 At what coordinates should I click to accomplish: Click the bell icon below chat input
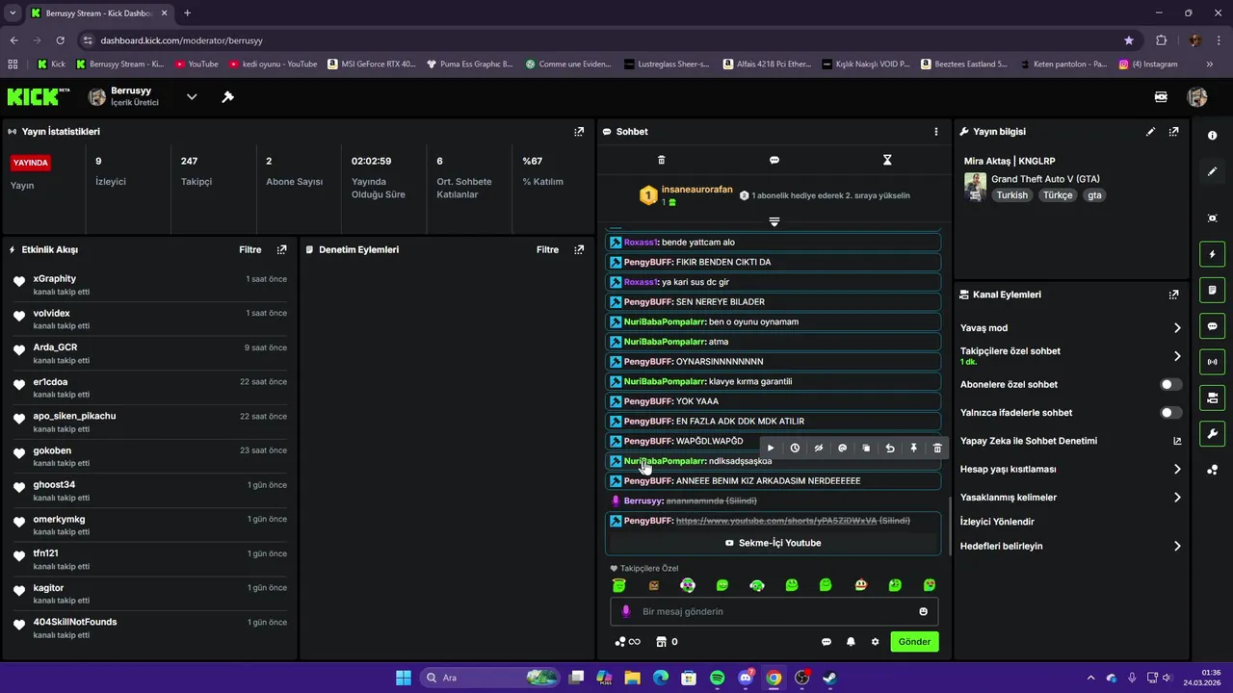click(851, 642)
